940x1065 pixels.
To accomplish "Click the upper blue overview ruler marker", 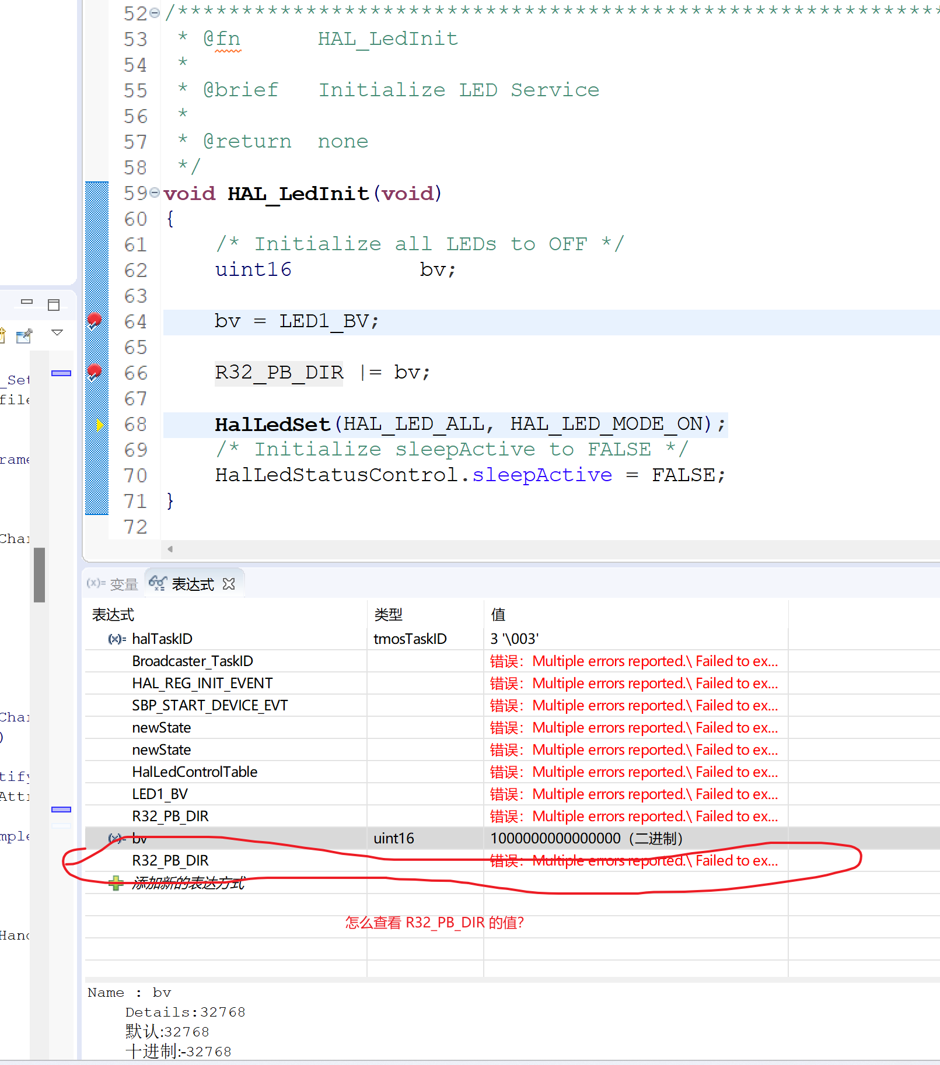I will pos(61,373).
